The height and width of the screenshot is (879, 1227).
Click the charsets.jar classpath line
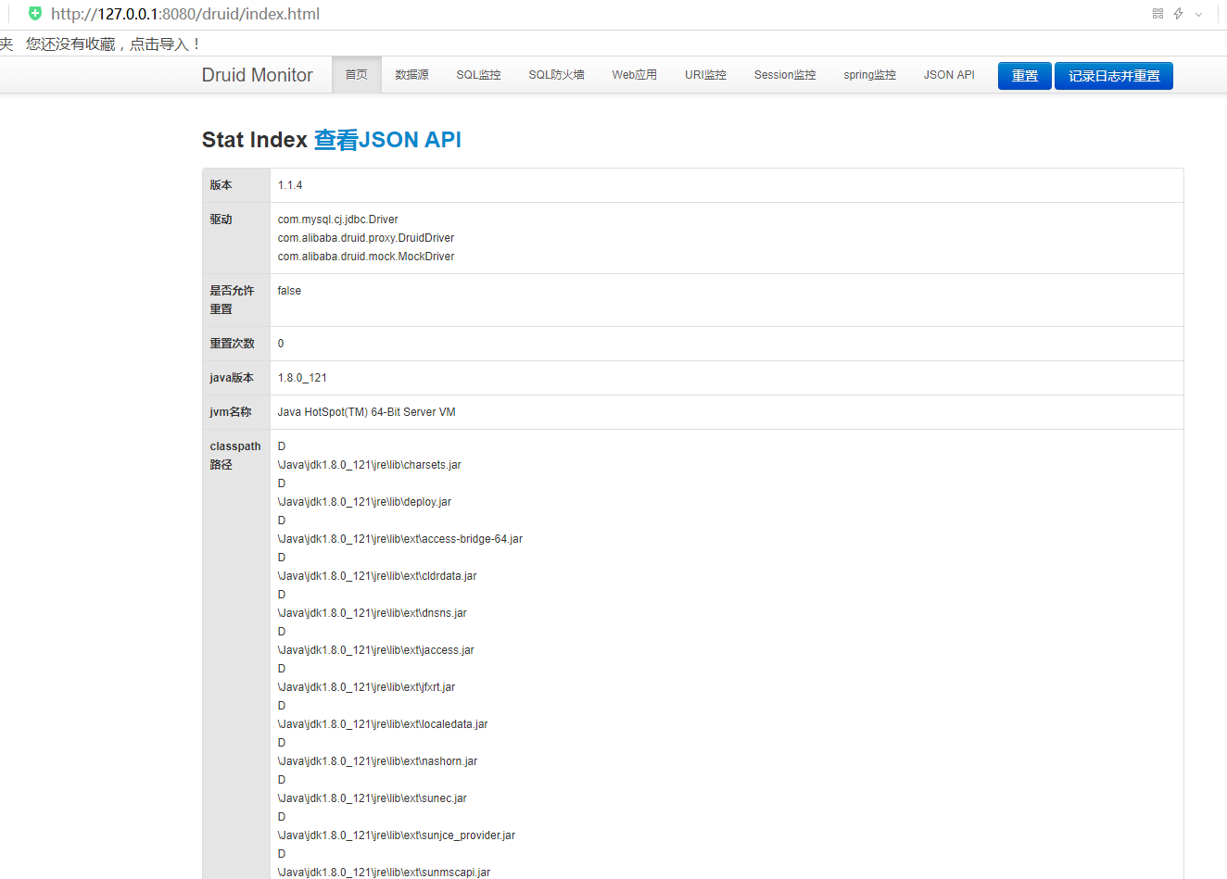(370, 465)
